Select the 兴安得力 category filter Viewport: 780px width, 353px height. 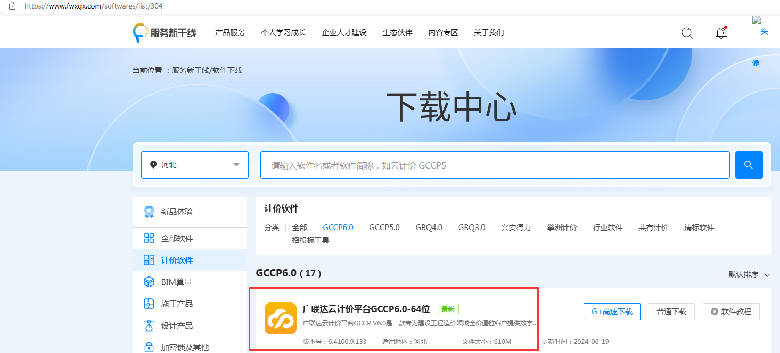pyautogui.click(x=516, y=228)
